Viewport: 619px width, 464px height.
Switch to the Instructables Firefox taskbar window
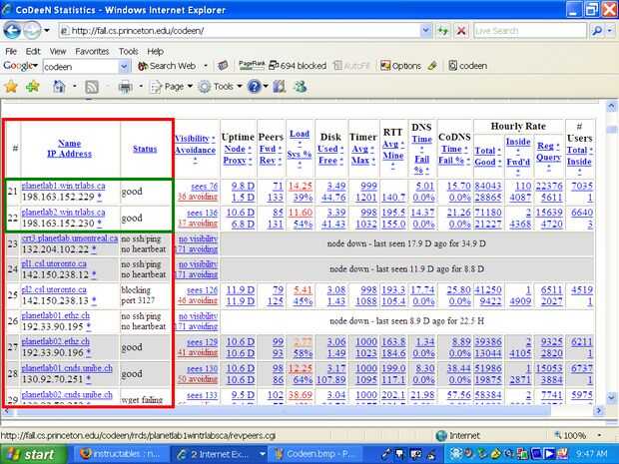[121, 454]
